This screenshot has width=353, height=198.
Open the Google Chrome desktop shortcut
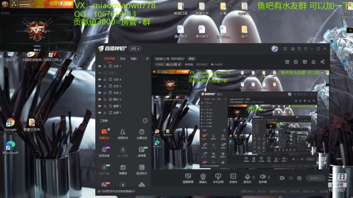tap(10, 125)
